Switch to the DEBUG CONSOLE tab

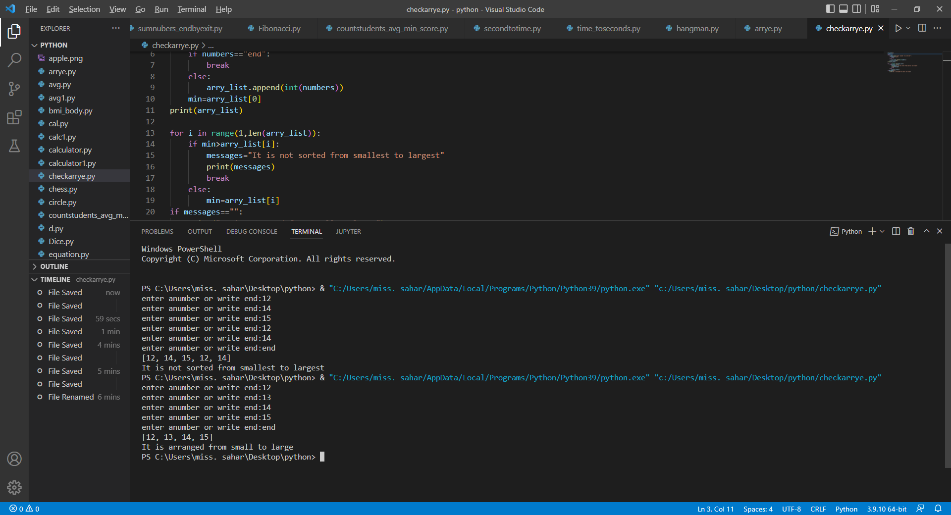coord(252,231)
